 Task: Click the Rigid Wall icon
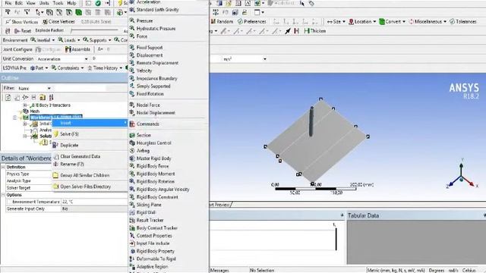point(132,212)
